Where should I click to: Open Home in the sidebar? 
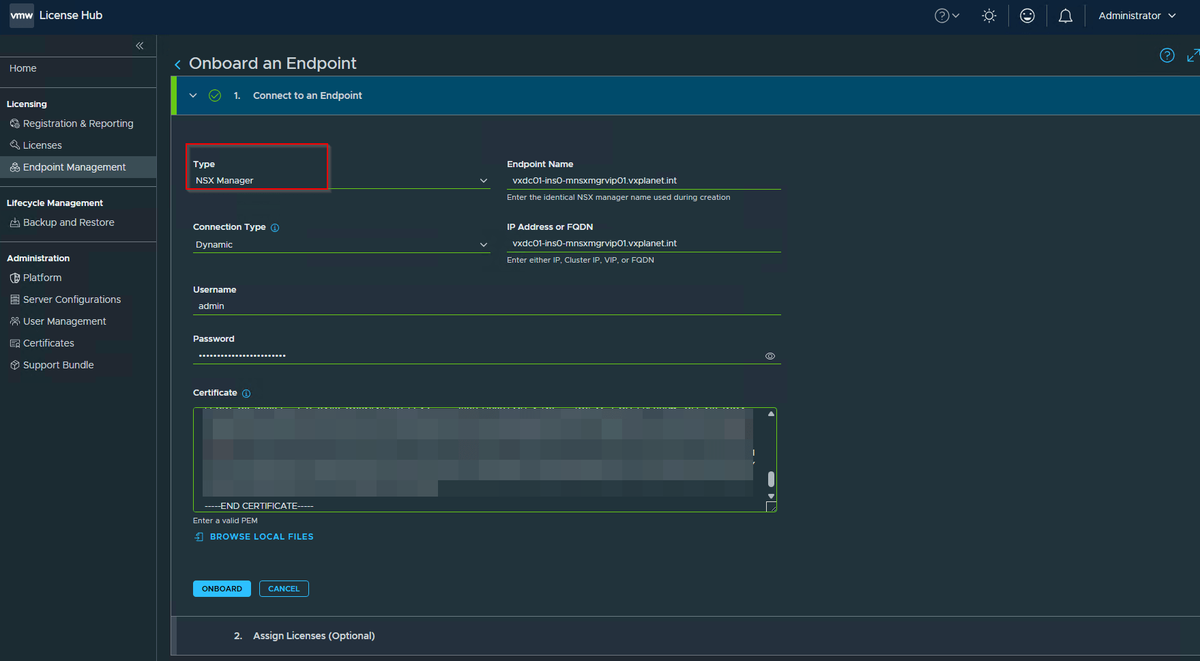click(x=23, y=68)
